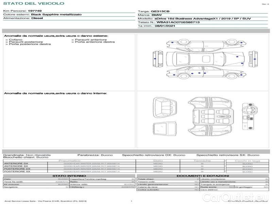Click the STATO INTERNO section header

69,176
